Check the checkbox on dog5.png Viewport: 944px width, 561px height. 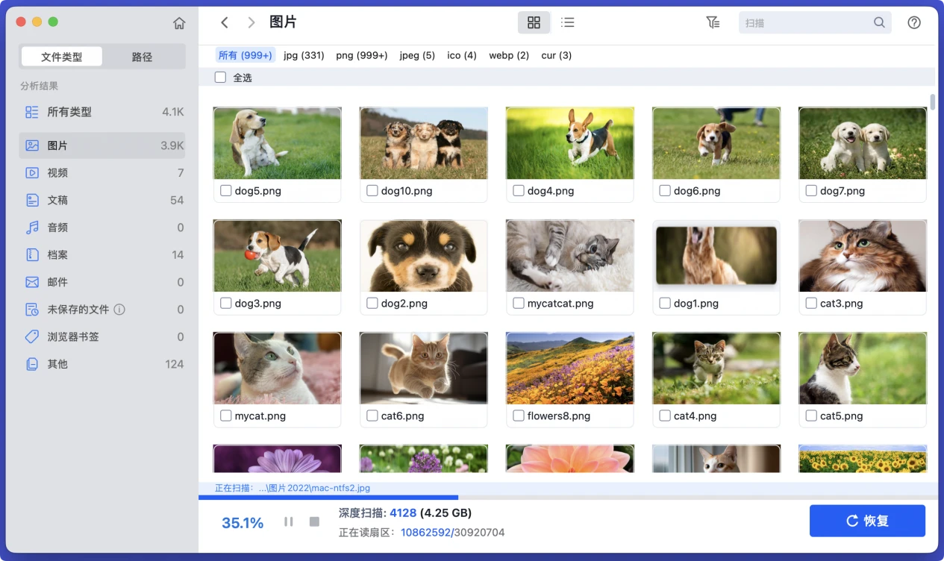pyautogui.click(x=225, y=190)
